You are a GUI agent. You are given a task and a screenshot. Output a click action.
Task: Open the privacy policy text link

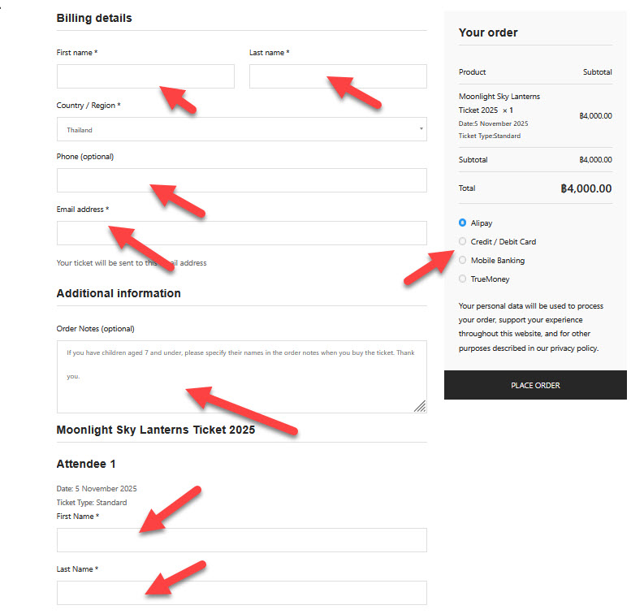pyautogui.click(x=574, y=348)
